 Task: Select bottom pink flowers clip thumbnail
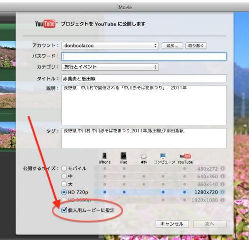pos(8,135)
